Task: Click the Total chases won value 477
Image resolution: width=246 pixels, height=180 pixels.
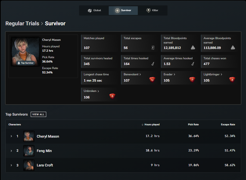Action: coord(207,64)
